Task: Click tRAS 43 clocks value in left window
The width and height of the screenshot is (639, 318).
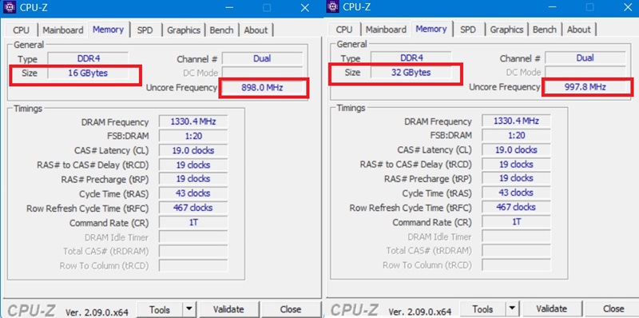Action: pyautogui.click(x=193, y=193)
